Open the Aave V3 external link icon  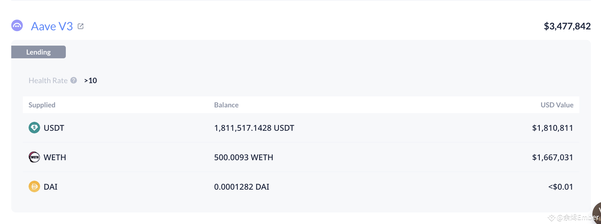pos(81,26)
